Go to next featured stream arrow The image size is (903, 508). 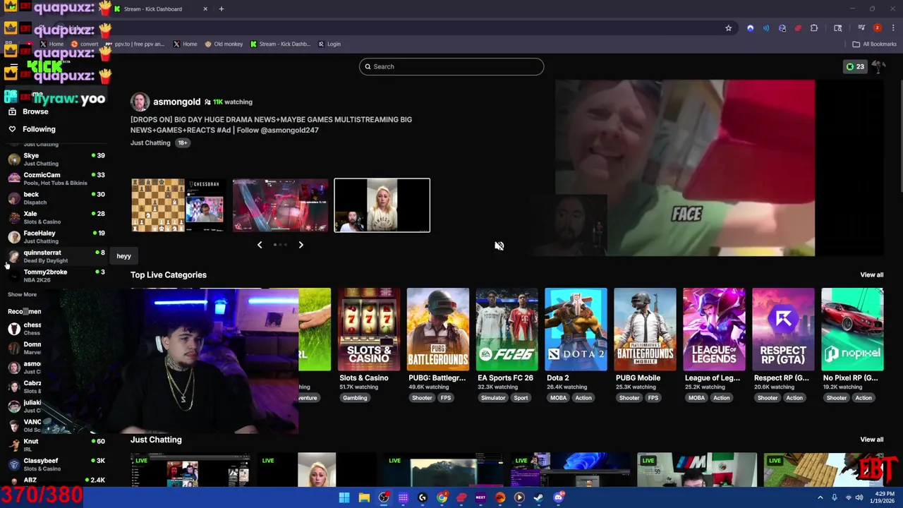point(301,245)
